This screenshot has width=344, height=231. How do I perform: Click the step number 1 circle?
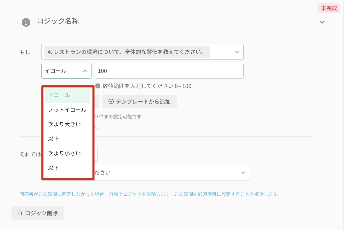pos(26,23)
